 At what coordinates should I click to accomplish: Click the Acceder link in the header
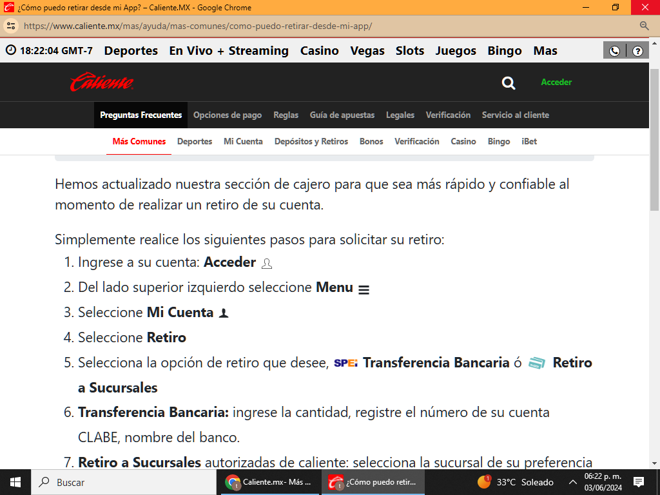556,82
